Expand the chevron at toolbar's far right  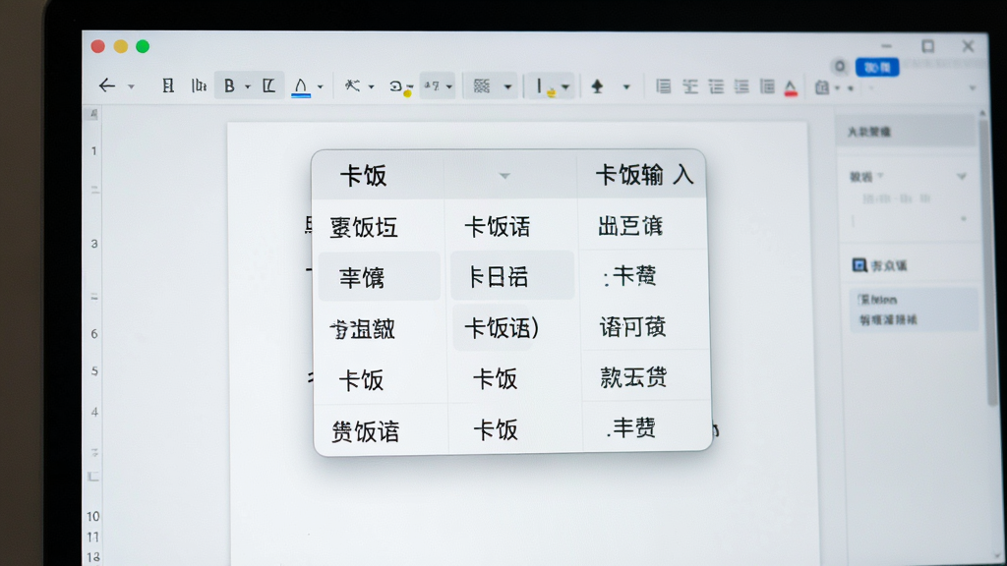pos(973,87)
